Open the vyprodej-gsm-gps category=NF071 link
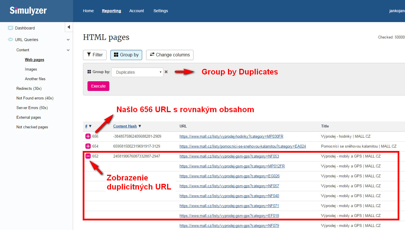This screenshot has width=405, height=230. (229, 206)
